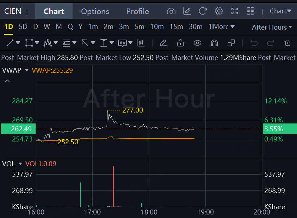Select the trend line drawing tool

coord(10,43)
